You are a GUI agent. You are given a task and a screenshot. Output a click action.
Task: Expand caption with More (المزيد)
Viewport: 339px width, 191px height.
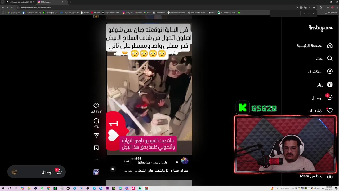click(129, 171)
